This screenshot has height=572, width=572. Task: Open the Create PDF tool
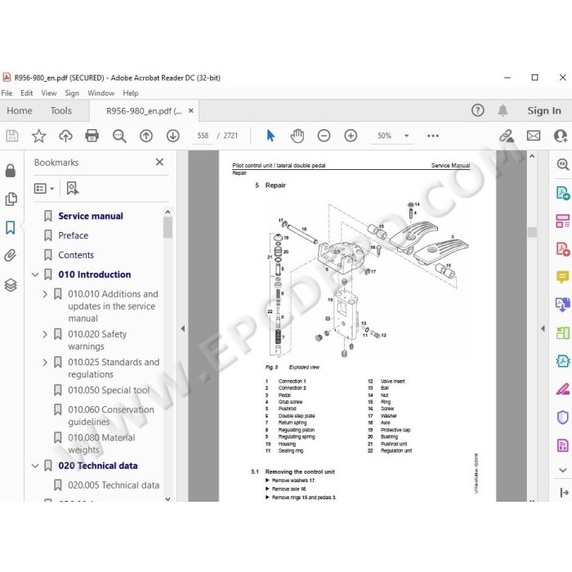click(562, 248)
